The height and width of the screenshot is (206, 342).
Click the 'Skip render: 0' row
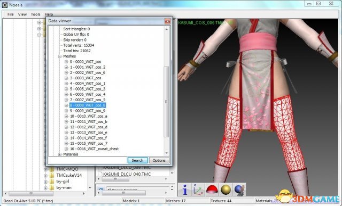click(x=75, y=40)
